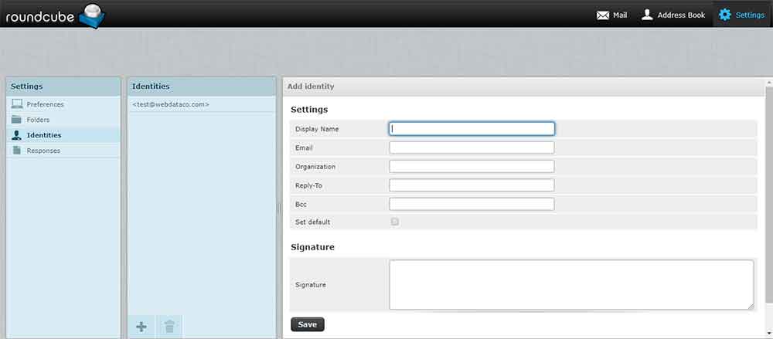The image size is (773, 339).
Task: Click the Settings gear icon
Action: tap(724, 15)
